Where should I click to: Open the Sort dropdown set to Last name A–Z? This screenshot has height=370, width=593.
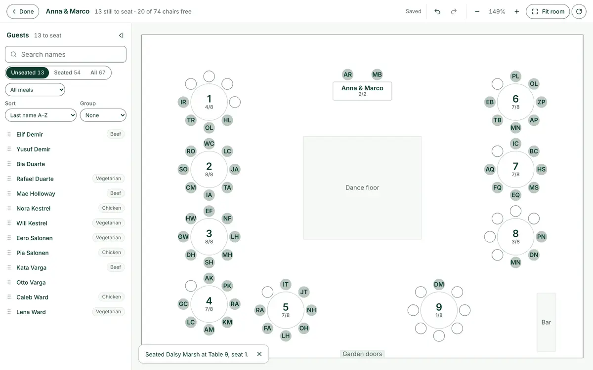(41, 115)
